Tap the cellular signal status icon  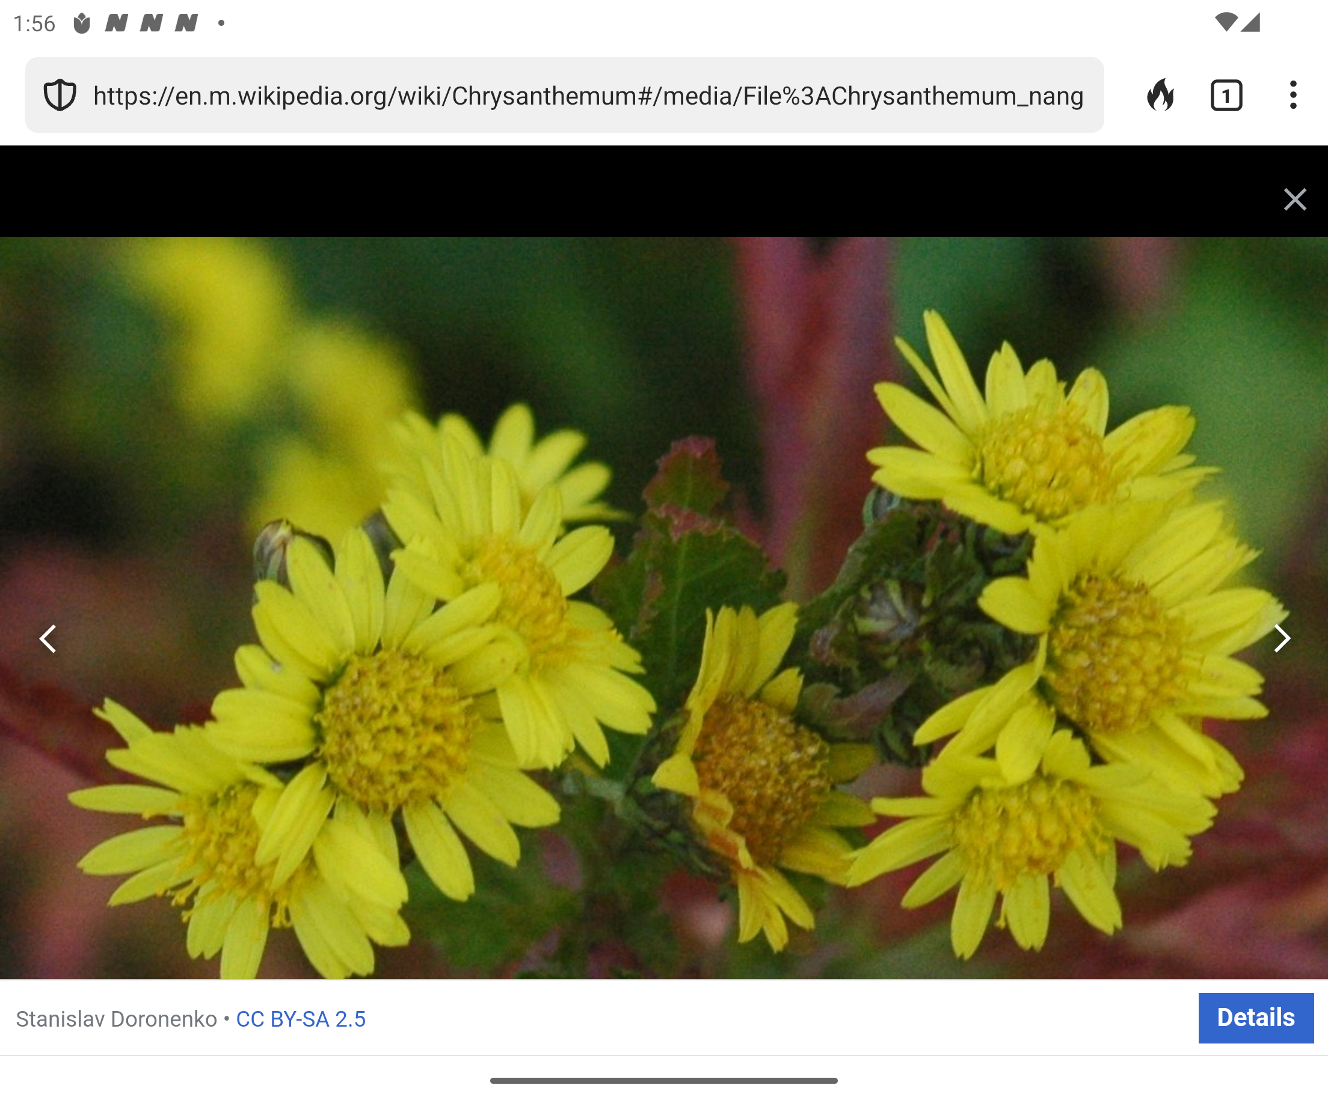click(x=1250, y=22)
